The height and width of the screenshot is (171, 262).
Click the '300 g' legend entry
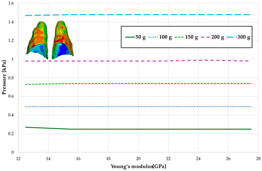(x=239, y=37)
